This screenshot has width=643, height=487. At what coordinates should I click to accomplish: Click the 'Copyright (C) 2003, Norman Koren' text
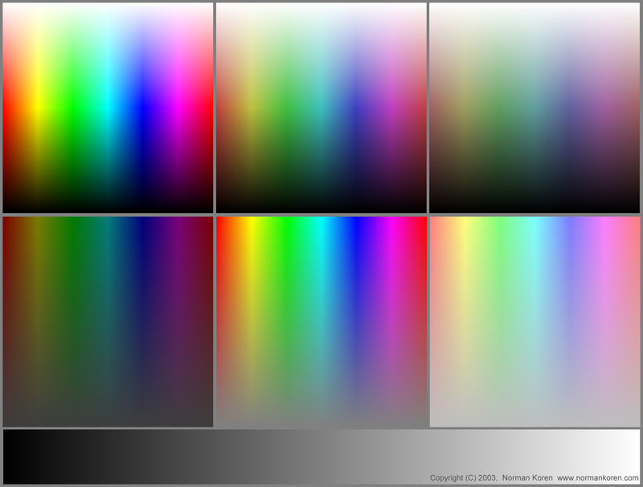491,478
